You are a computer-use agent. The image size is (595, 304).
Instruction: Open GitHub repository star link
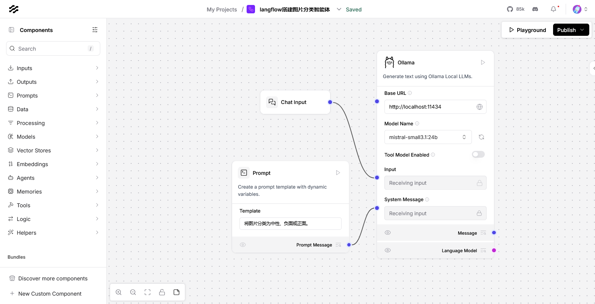pos(516,9)
